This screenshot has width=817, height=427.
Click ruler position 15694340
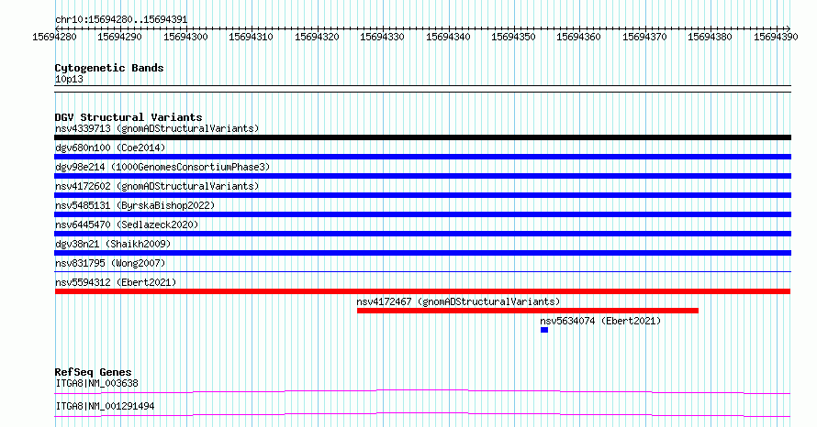448,37
